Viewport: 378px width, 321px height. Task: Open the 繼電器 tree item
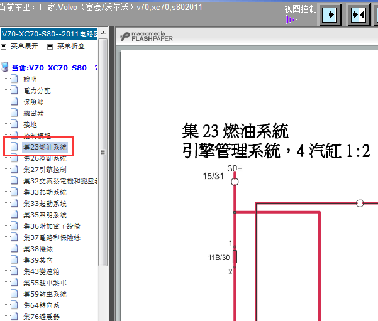click(33, 113)
